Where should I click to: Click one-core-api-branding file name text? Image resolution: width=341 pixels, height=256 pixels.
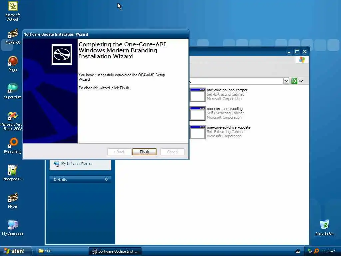point(225,109)
